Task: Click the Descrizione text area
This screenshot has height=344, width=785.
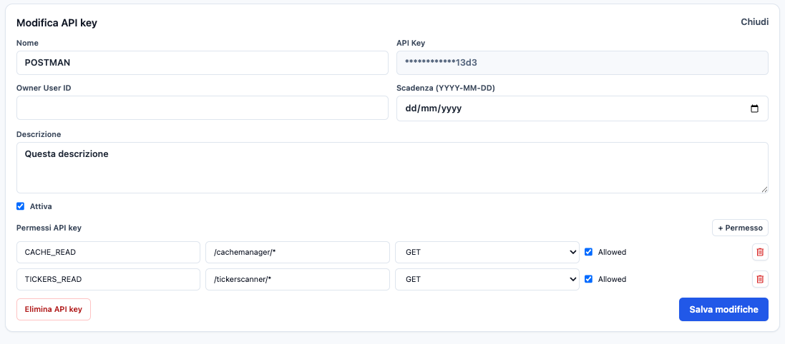Action: click(x=392, y=168)
